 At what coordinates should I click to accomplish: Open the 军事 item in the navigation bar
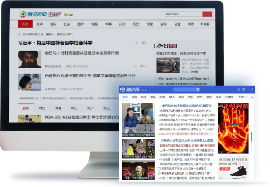tap(108, 24)
